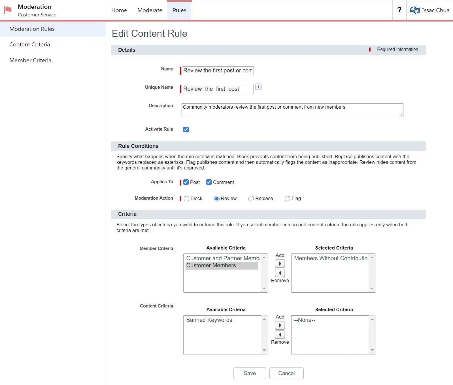Click the Moderation flag icon

coord(8,10)
